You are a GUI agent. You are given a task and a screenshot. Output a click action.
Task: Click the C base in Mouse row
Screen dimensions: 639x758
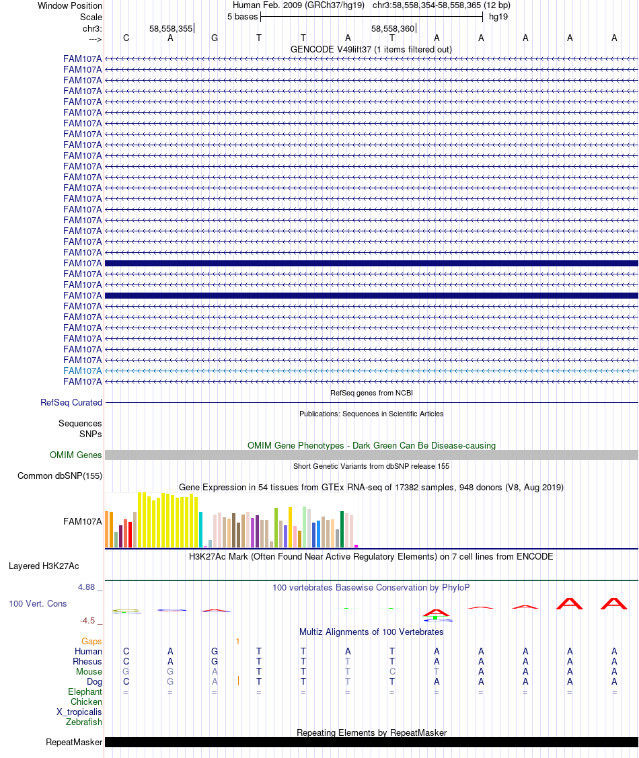393,671
